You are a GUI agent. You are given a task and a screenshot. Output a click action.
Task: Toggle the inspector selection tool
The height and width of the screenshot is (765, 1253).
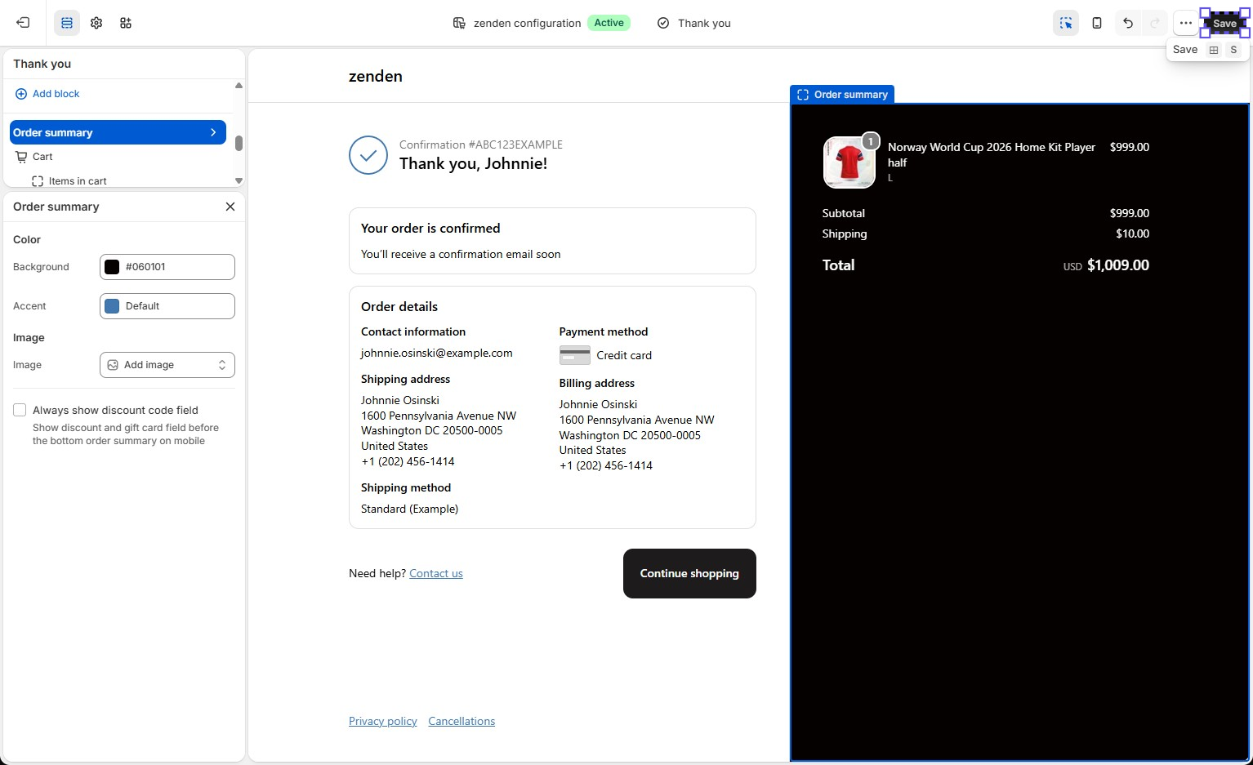(1066, 23)
